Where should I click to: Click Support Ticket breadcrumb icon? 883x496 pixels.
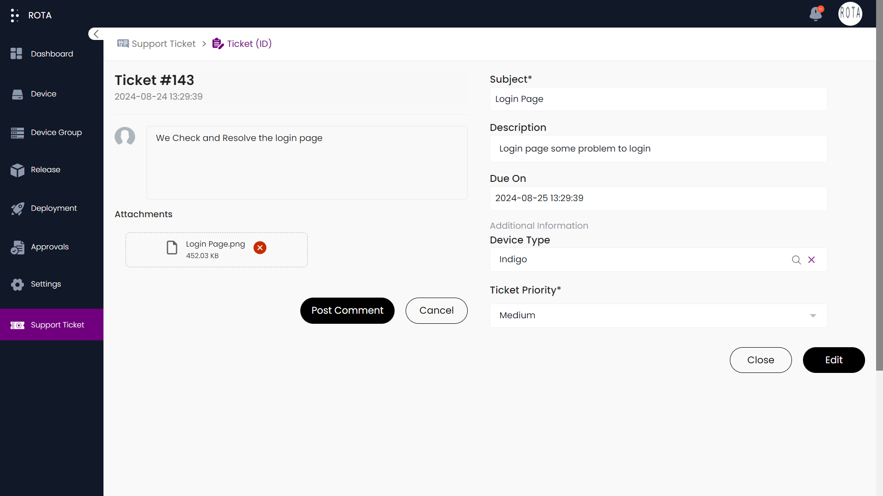coord(123,44)
